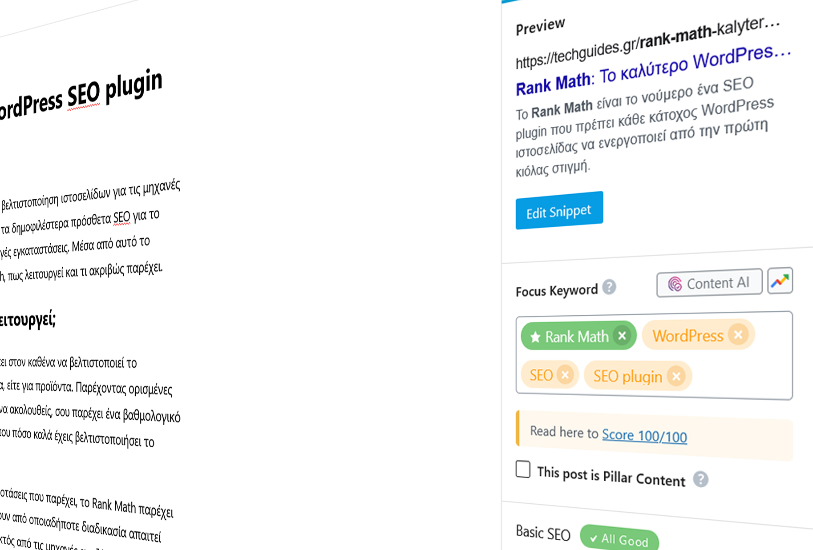This screenshot has height=550, width=813.
Task: Click the Pillar Content help icon
Action: [700, 479]
